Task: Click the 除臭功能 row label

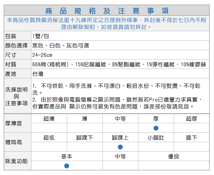Action: 17,161
